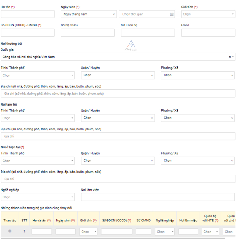This screenshot has height=240, width=239.
Task: Expand the Quốc gia country dropdown
Action: click(x=117, y=57)
